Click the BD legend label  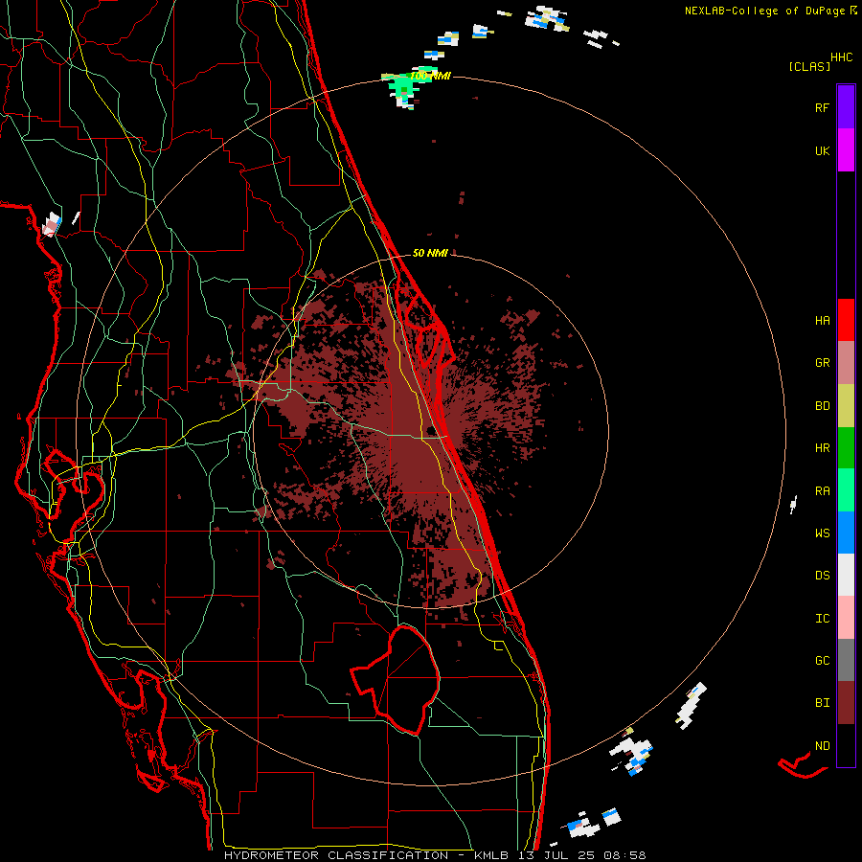(x=822, y=406)
